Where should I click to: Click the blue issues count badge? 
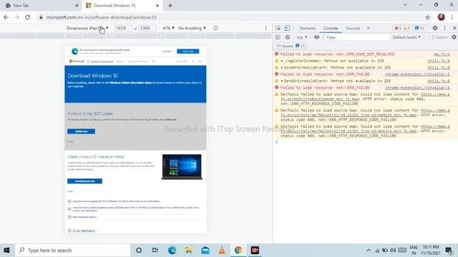click(x=420, y=28)
